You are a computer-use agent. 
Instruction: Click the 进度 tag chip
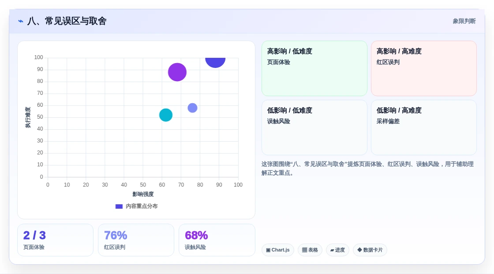337,250
